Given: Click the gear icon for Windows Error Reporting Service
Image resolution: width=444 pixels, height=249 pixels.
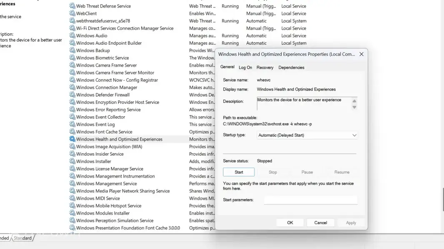Looking at the screenshot, I should click(72, 110).
